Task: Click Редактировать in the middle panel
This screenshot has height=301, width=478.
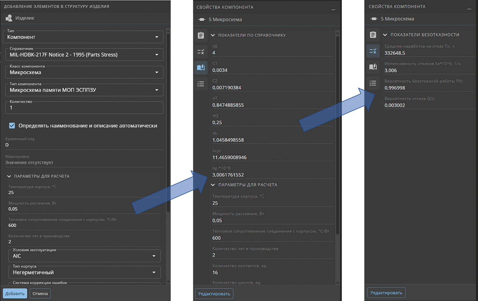Action: (214, 294)
